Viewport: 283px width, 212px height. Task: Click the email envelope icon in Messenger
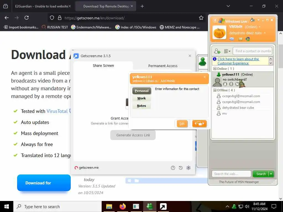(x=232, y=39)
